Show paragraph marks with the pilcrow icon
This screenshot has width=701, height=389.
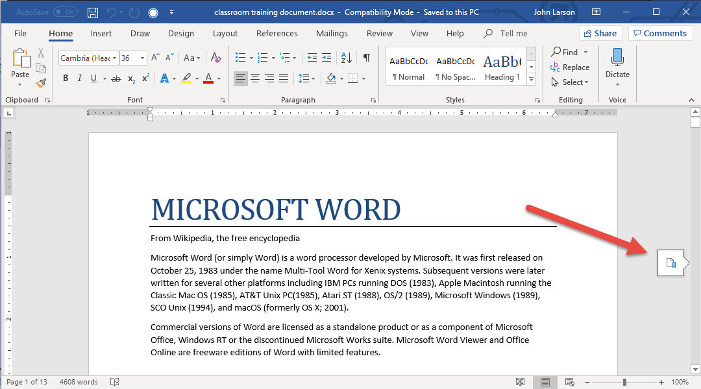coord(366,58)
